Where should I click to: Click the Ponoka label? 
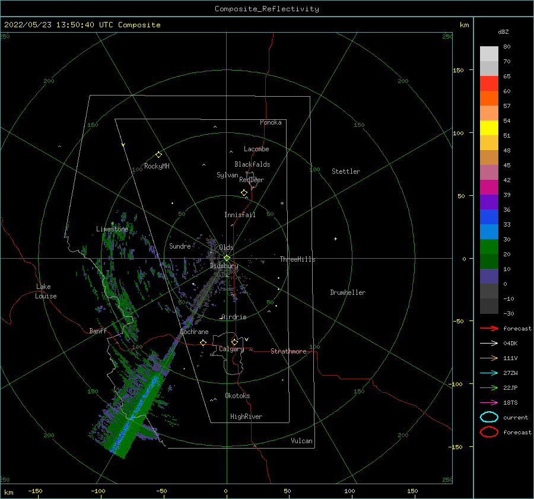pos(271,122)
